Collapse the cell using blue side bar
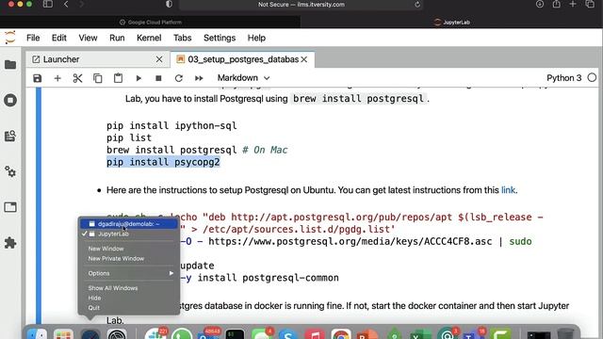This screenshot has height=339, width=603. tap(39, 205)
